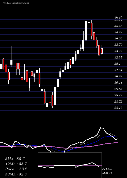Click the 5MA : 33.7 legend value

(15, 159)
